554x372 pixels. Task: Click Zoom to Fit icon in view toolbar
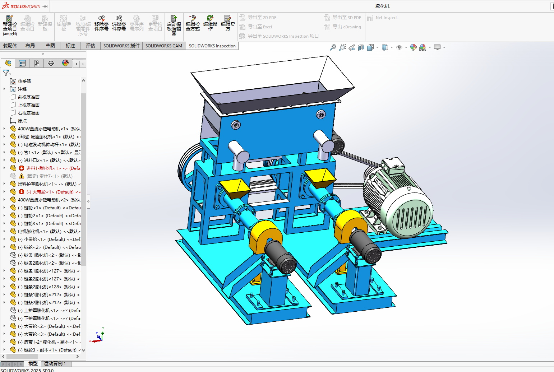click(x=333, y=47)
